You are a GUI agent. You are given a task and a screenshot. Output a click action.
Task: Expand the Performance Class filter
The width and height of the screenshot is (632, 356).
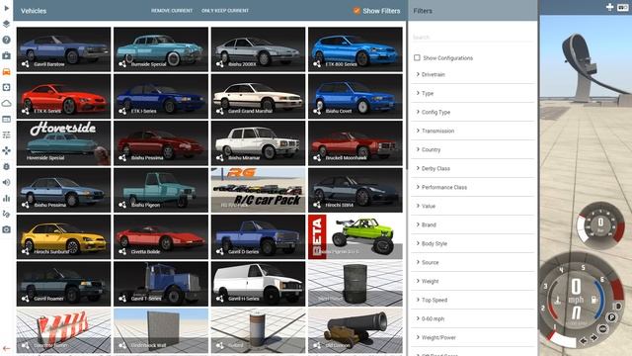pyautogui.click(x=473, y=187)
